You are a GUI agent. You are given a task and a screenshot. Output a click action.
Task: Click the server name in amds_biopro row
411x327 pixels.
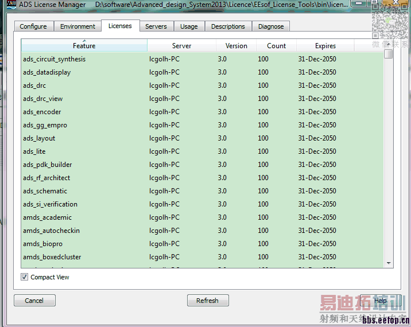[164, 244]
